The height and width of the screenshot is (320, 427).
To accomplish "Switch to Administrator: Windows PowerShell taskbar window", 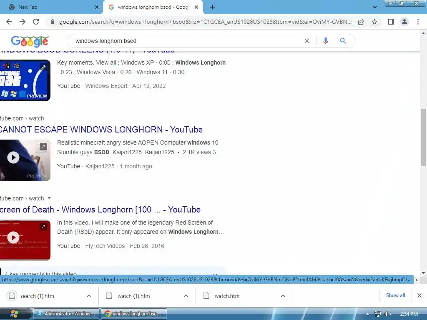I will [66, 314].
